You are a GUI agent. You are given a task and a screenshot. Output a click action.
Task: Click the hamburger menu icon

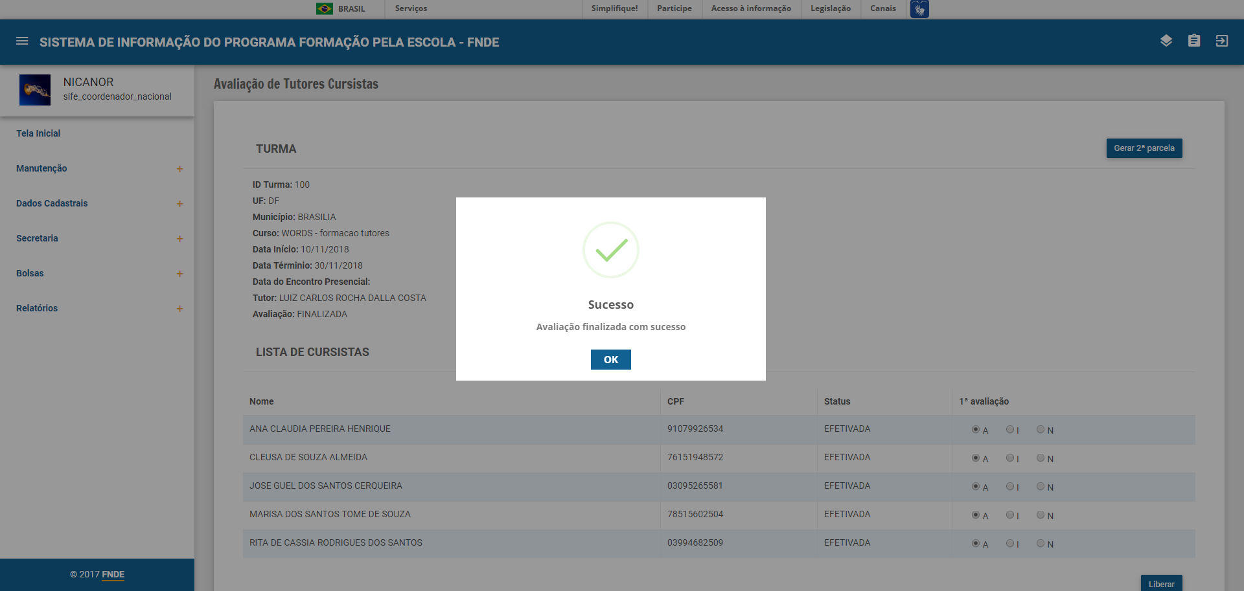22,41
